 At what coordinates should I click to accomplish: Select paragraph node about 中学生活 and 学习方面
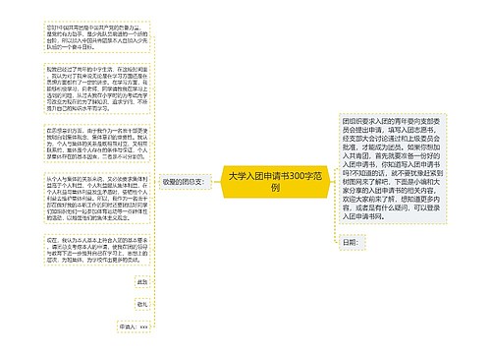(97, 88)
